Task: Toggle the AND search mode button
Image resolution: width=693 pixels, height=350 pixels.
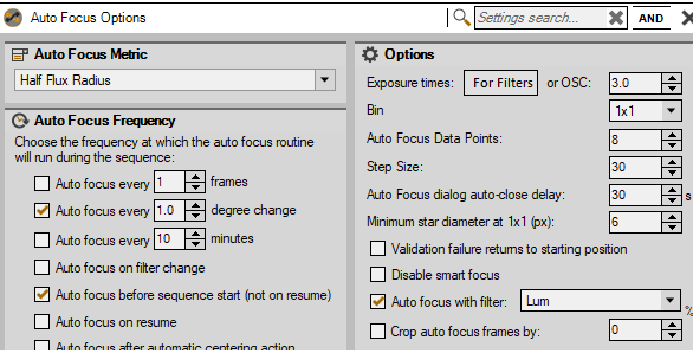Action: pyautogui.click(x=651, y=18)
